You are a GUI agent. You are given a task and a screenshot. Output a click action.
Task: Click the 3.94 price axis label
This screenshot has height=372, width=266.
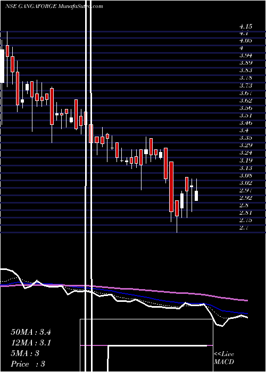click(x=246, y=55)
